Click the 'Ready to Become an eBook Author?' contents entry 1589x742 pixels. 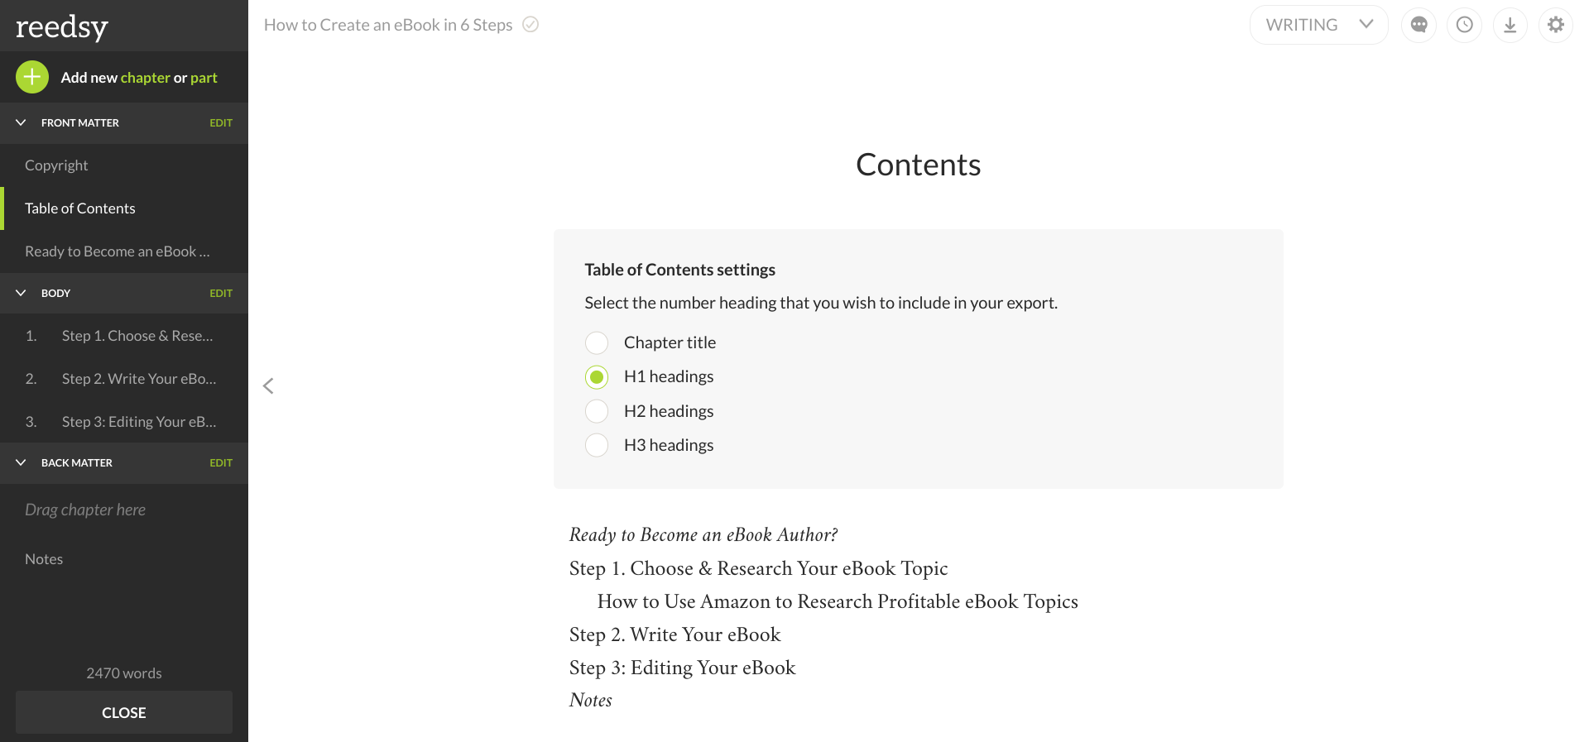tap(703, 535)
